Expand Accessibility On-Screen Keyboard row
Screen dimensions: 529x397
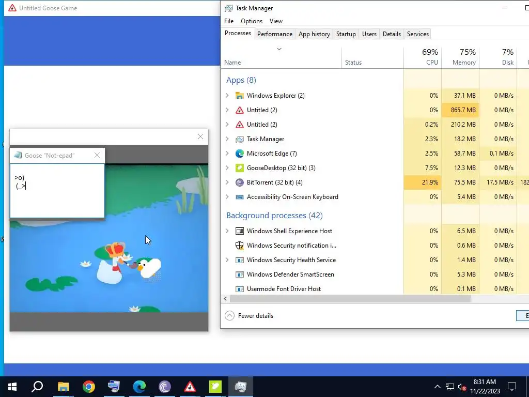[227, 197]
